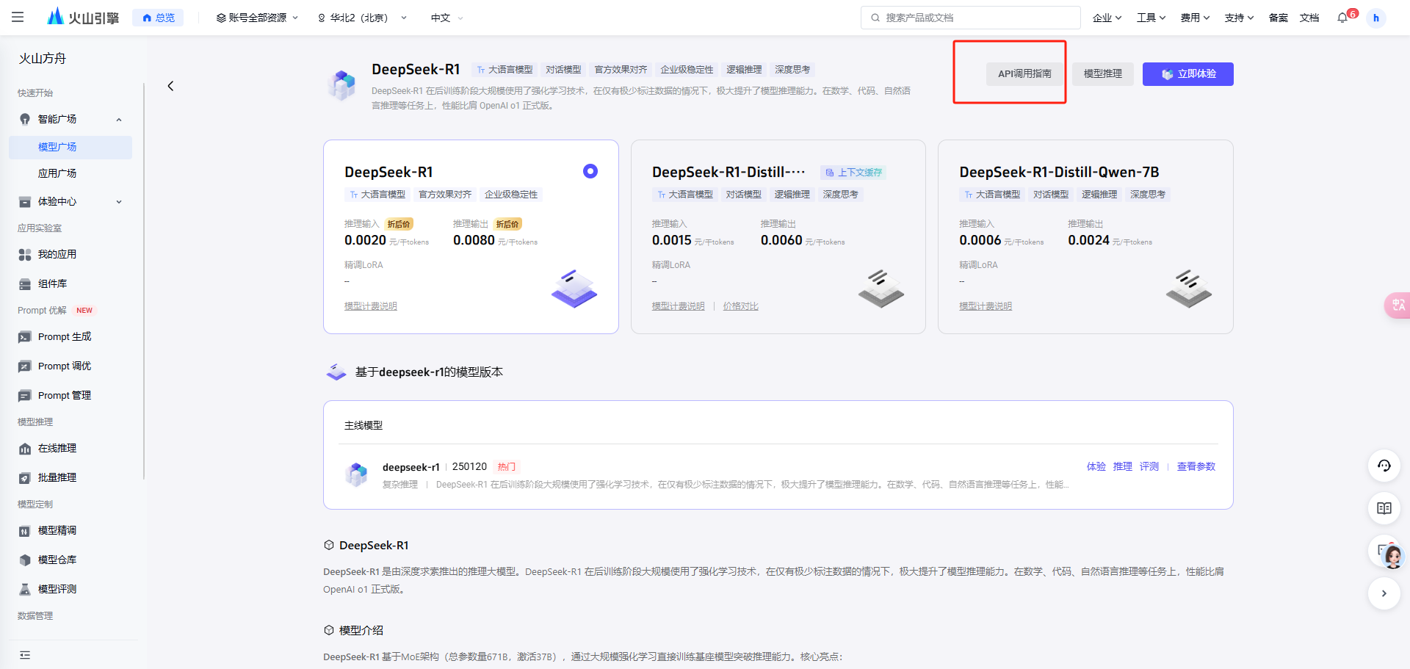This screenshot has width=1410, height=669.
Task: Collapse the 智能广场 section
Action: pyautogui.click(x=70, y=119)
